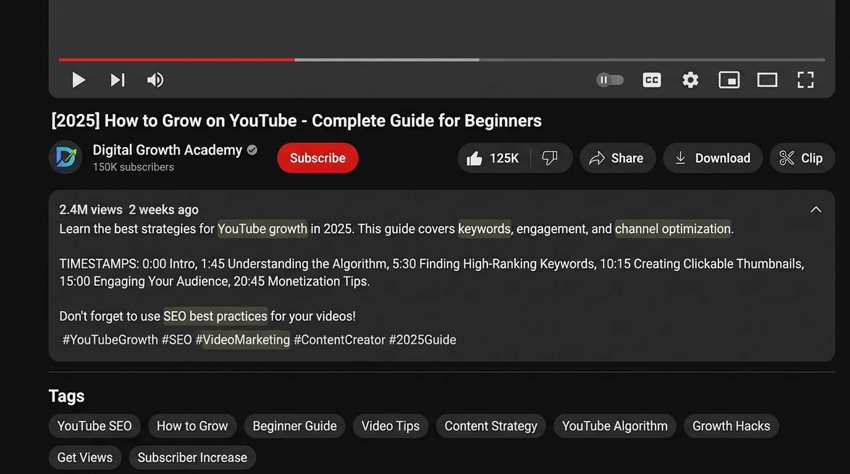Open the Digital Growth Academy channel avatar
The height and width of the screenshot is (474, 850).
click(65, 157)
